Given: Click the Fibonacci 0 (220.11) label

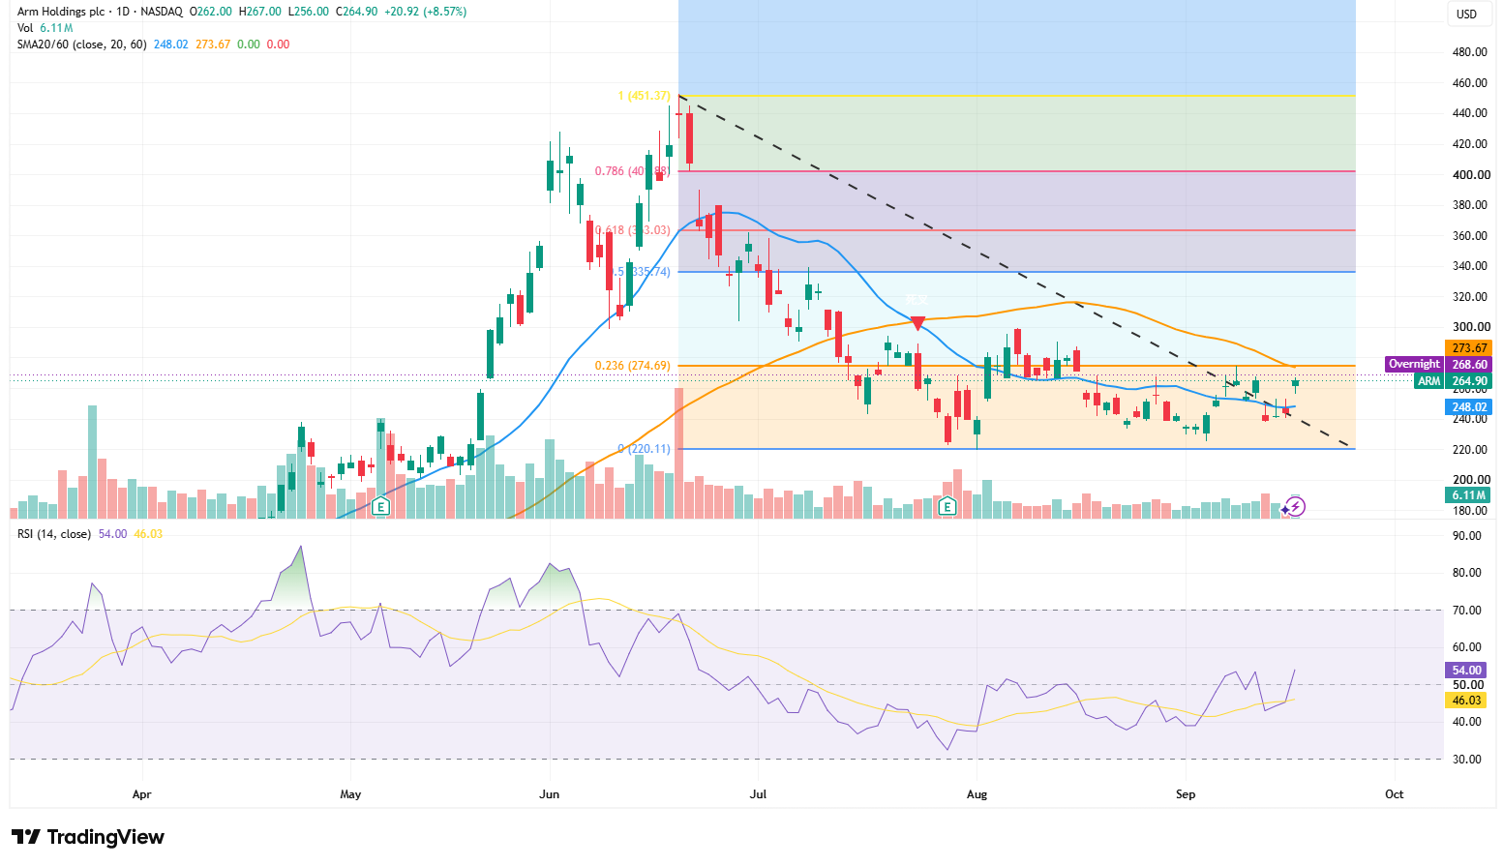Looking at the screenshot, I should 645,449.
